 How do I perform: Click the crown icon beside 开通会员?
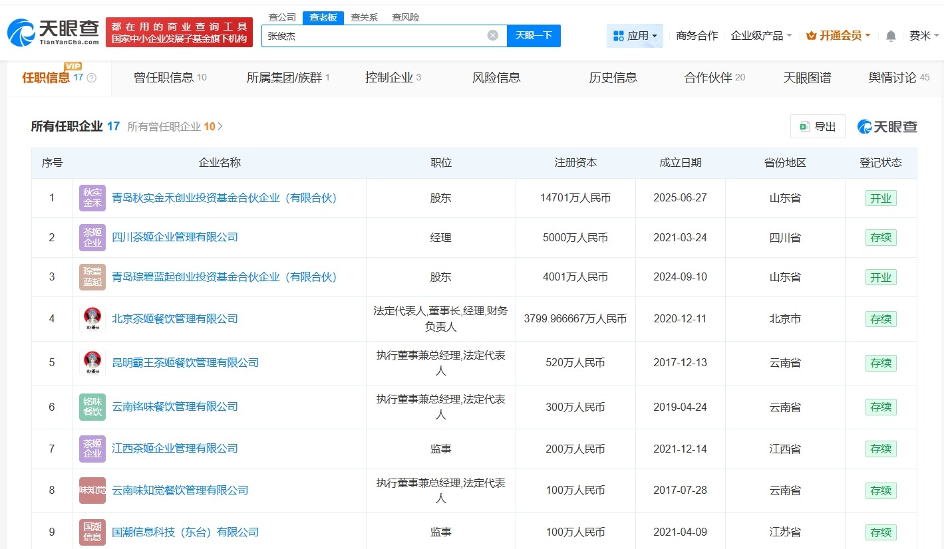click(811, 35)
